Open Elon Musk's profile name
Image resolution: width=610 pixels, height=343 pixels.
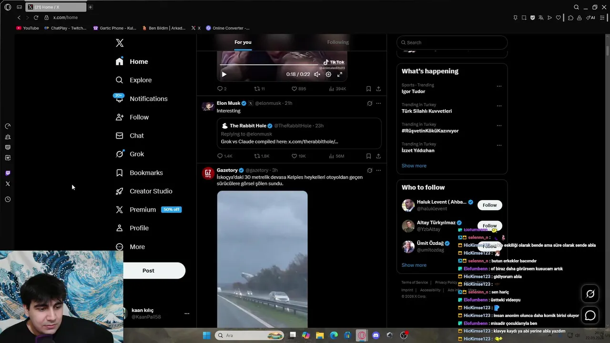tap(228, 103)
